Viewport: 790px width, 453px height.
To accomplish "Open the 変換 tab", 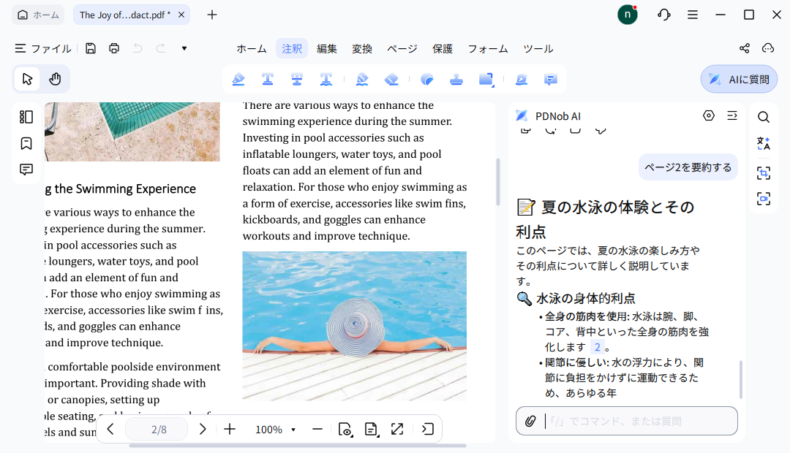I will click(362, 48).
